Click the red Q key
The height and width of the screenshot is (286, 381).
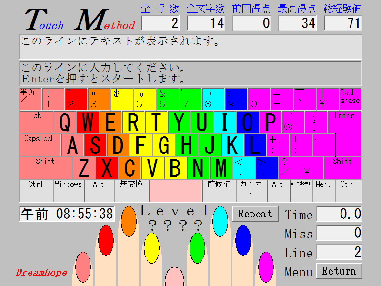(65, 122)
